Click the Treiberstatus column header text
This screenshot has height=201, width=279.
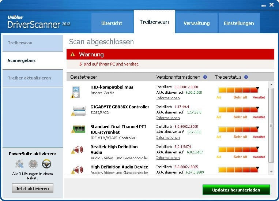(x=228, y=77)
